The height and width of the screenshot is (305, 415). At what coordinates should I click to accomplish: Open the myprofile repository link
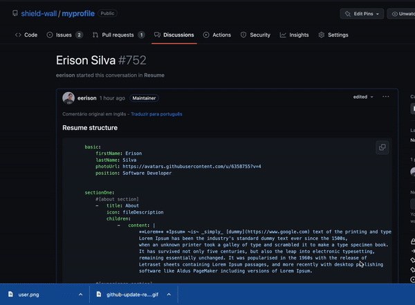coord(78,13)
